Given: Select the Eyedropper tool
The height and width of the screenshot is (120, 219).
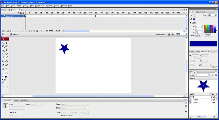Looking at the screenshot, I should pyautogui.click(x=3, y=65).
